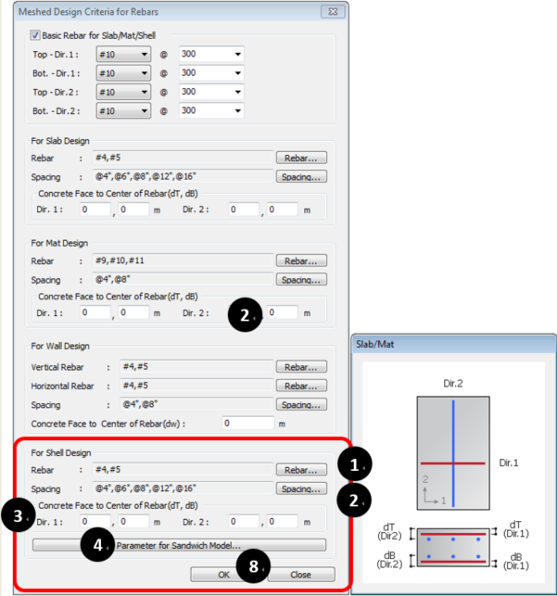Click Spacing... button in Mat Design
Image resolution: width=557 pixels, height=596 pixels.
click(x=301, y=280)
